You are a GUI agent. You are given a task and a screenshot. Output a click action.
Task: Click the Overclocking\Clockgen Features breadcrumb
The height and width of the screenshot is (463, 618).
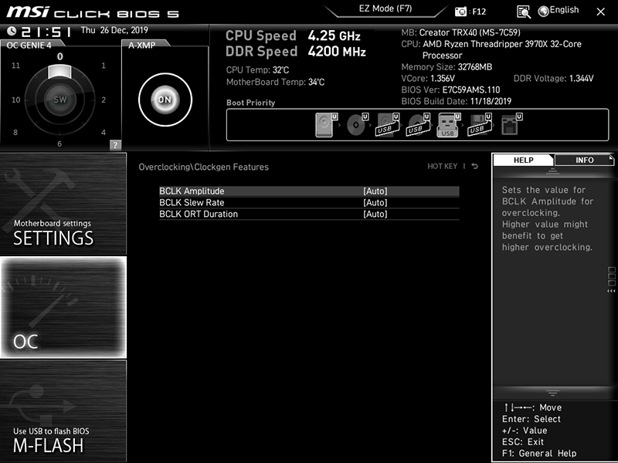(x=203, y=167)
